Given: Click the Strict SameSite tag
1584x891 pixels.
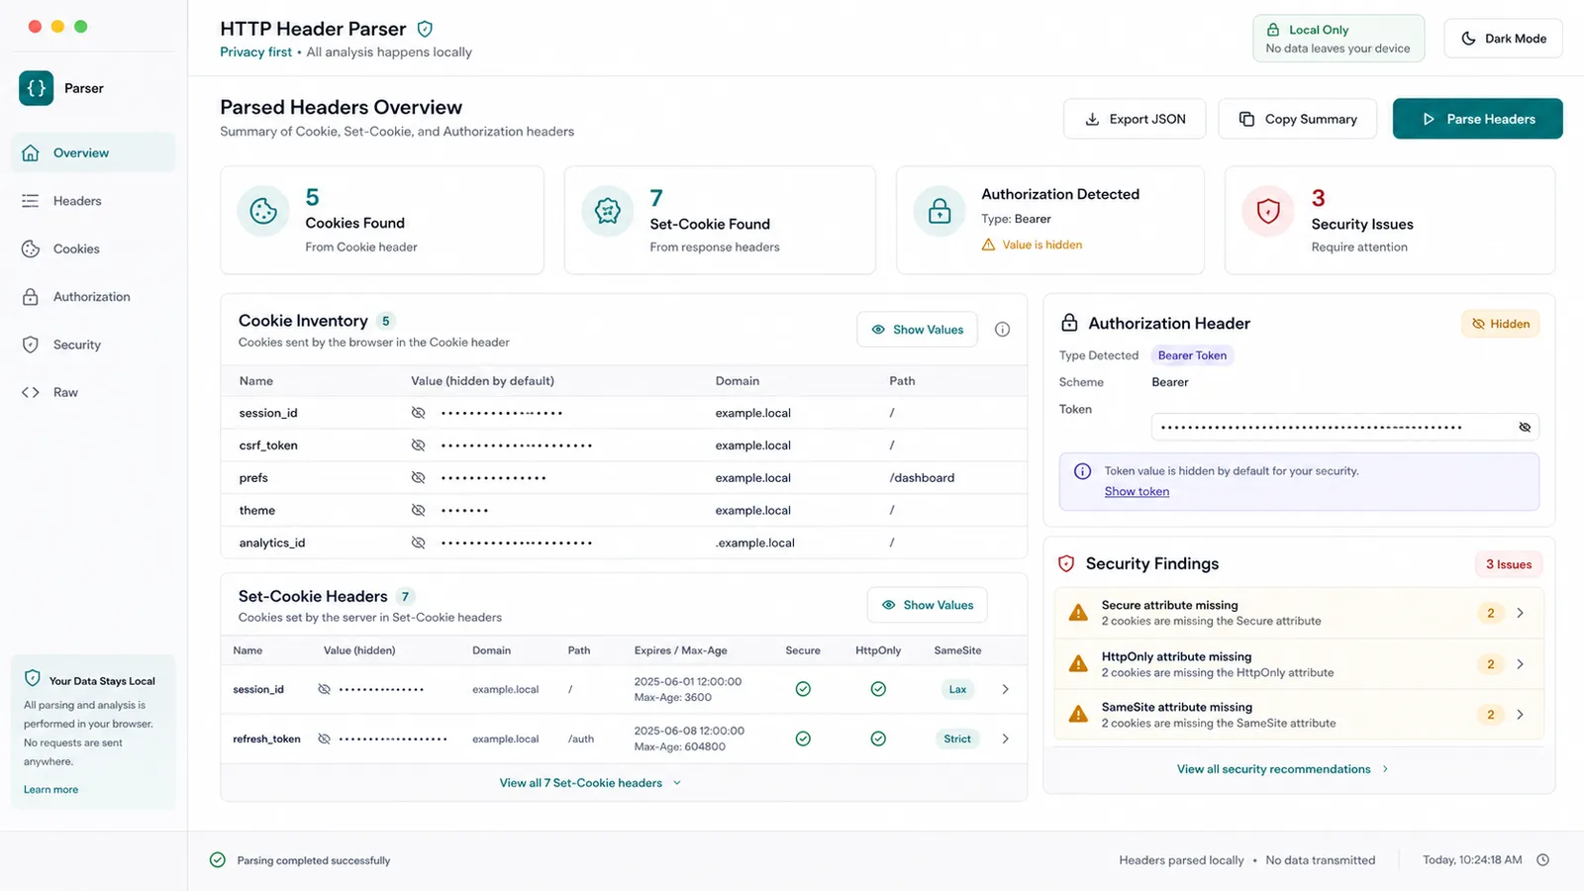Looking at the screenshot, I should (957, 739).
